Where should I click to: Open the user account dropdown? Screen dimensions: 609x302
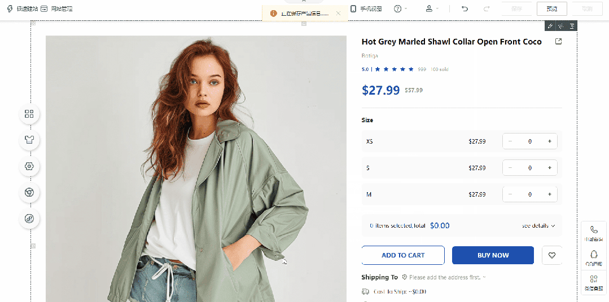coord(432,9)
